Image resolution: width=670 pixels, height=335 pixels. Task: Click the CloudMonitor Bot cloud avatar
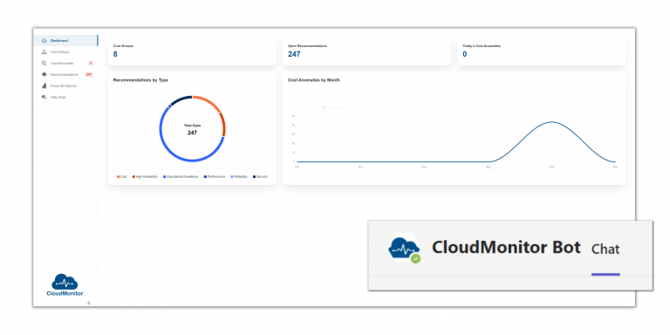point(403,248)
